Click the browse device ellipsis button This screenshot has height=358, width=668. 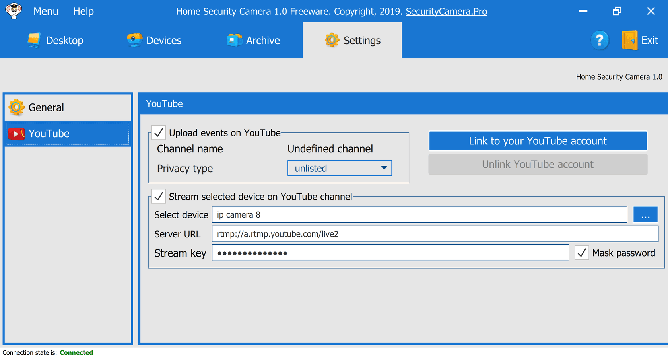645,215
